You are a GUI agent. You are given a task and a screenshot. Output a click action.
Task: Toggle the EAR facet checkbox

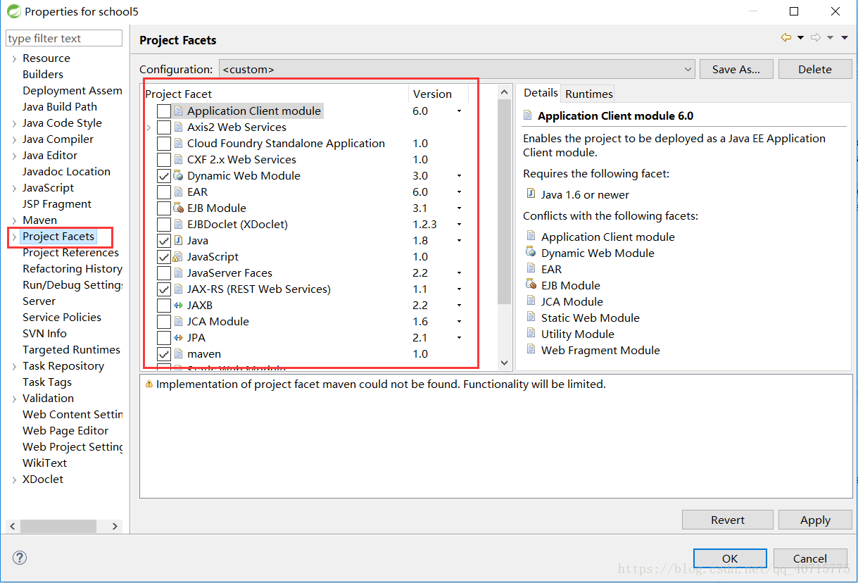(163, 192)
